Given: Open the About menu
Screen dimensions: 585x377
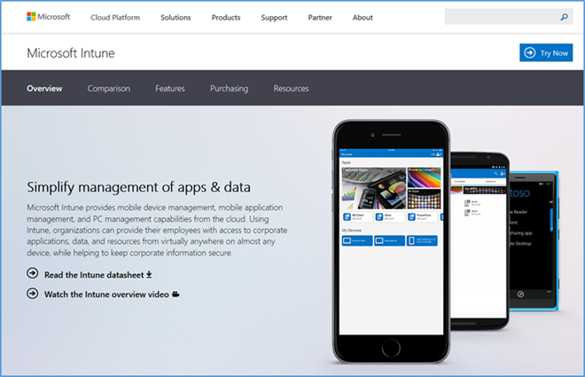Looking at the screenshot, I should point(363,17).
